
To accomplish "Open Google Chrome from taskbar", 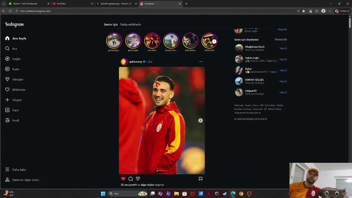I will [241, 194].
